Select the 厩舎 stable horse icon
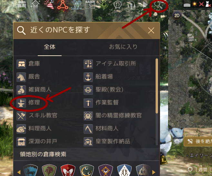Viewport: 212px width, 176px height. pos(21,77)
